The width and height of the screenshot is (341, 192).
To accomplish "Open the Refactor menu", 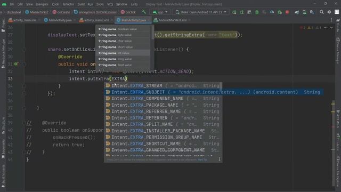I will tap(68, 4).
